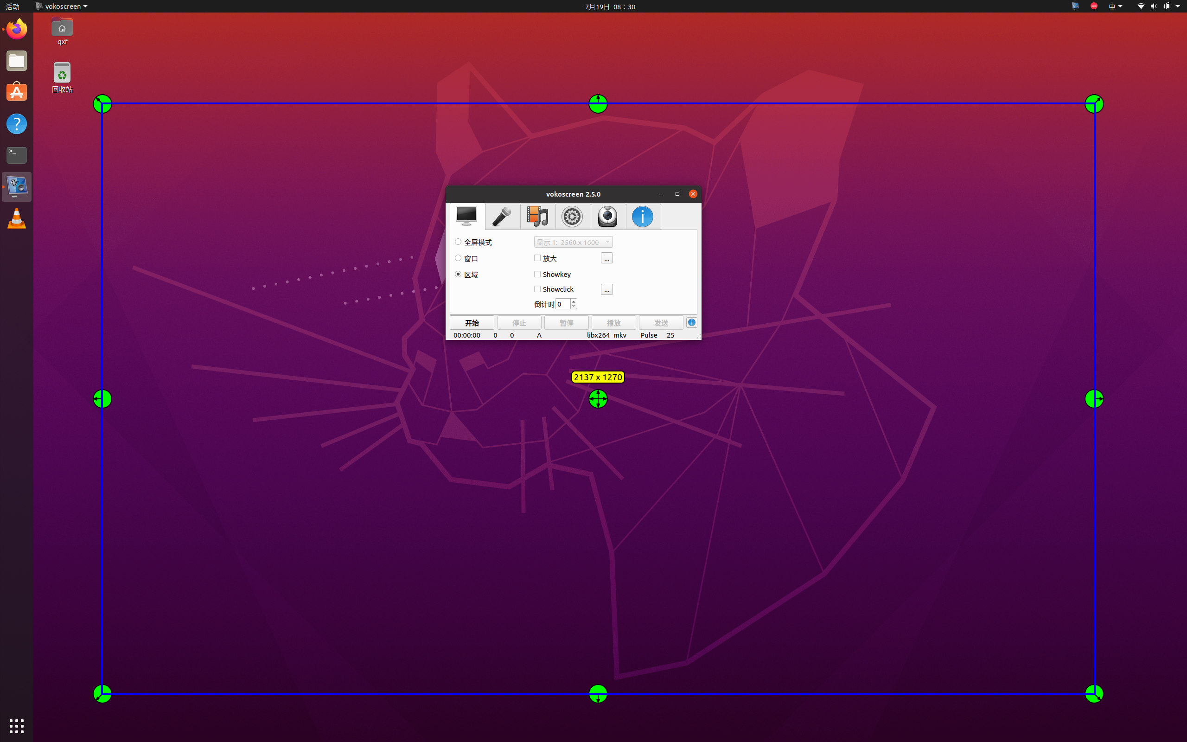Open the audio microphone settings tab
Viewport: 1187px width, 742px height.
(502, 217)
